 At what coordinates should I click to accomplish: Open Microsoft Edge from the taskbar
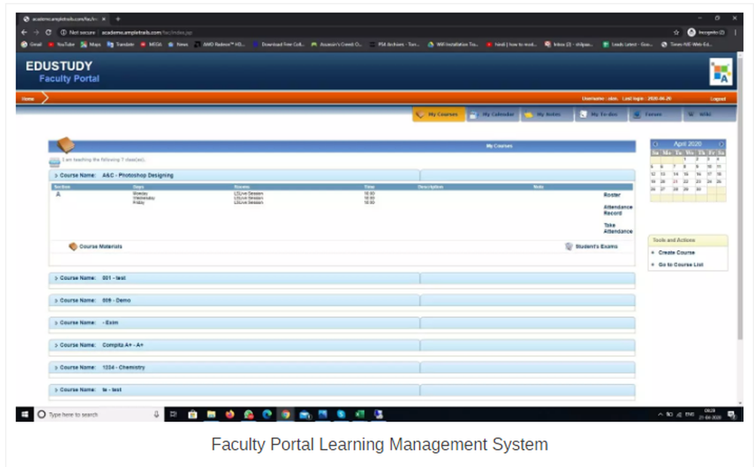[x=267, y=414]
